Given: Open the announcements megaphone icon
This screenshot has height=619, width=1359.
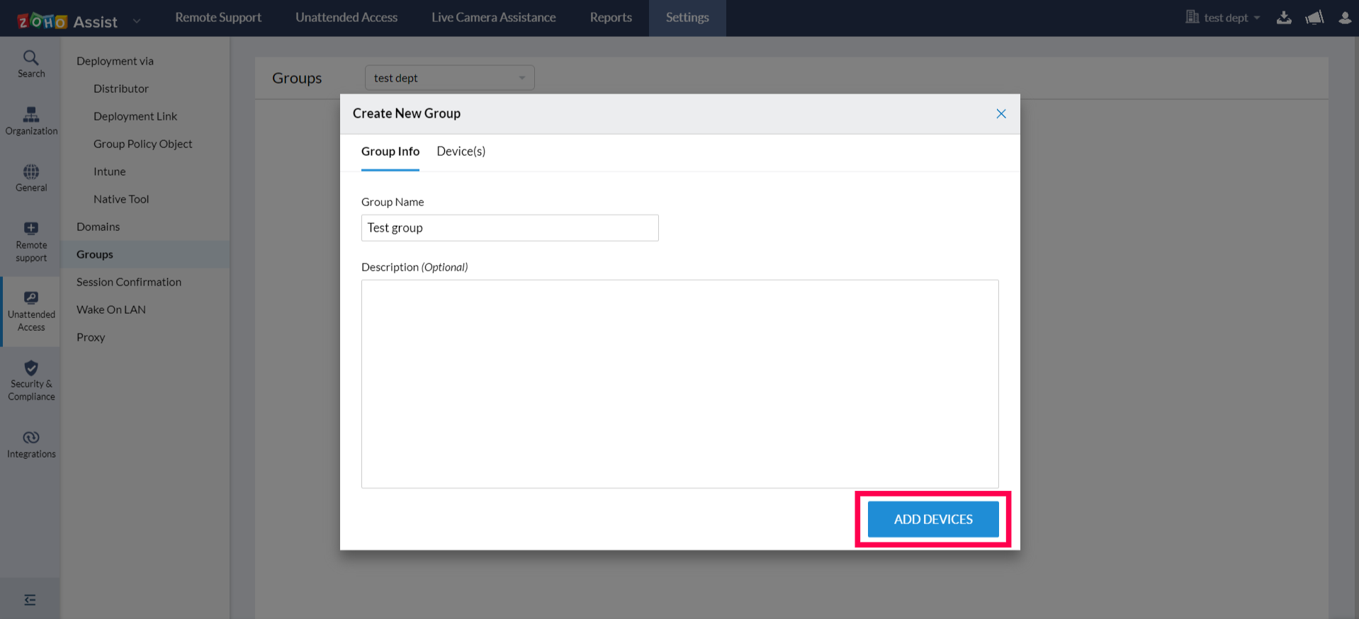Looking at the screenshot, I should (x=1314, y=18).
